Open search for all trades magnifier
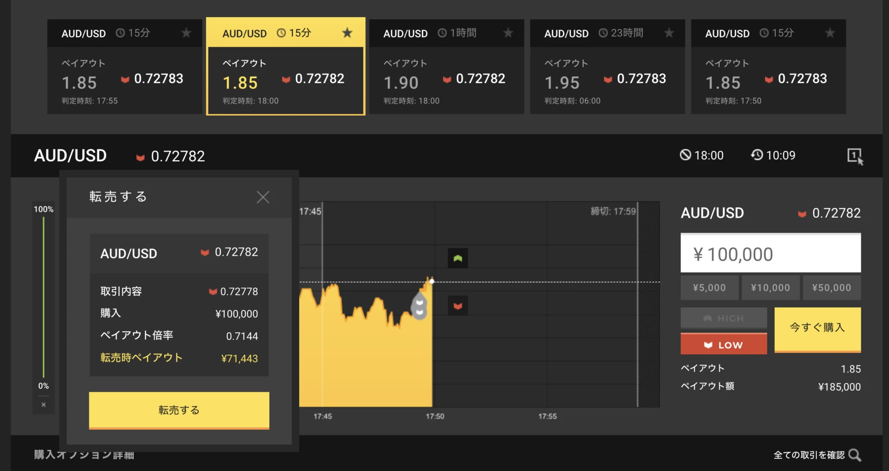 855,455
